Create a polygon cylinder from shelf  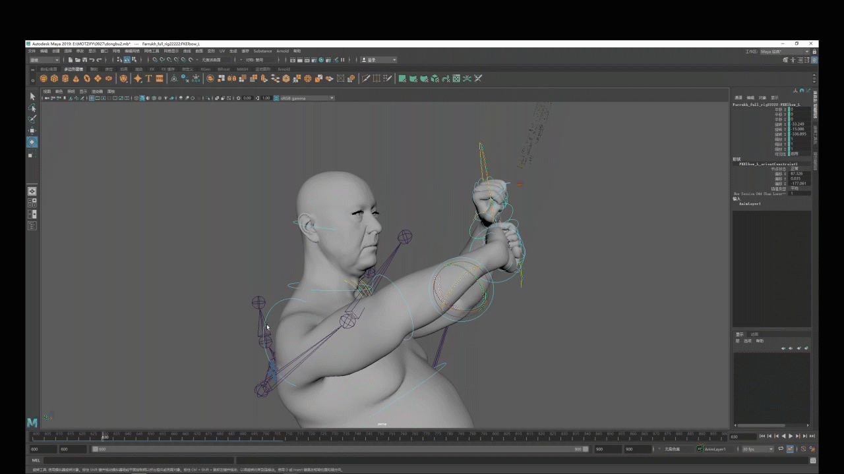[65, 78]
